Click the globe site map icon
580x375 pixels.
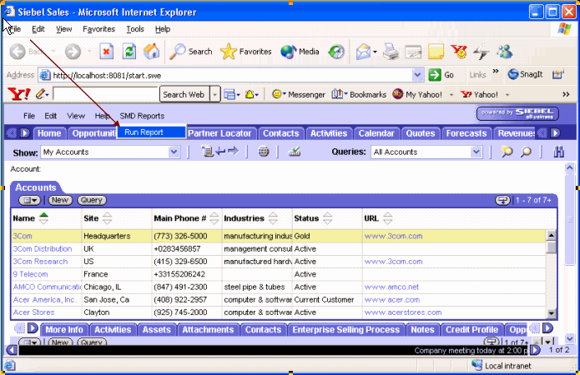click(263, 152)
